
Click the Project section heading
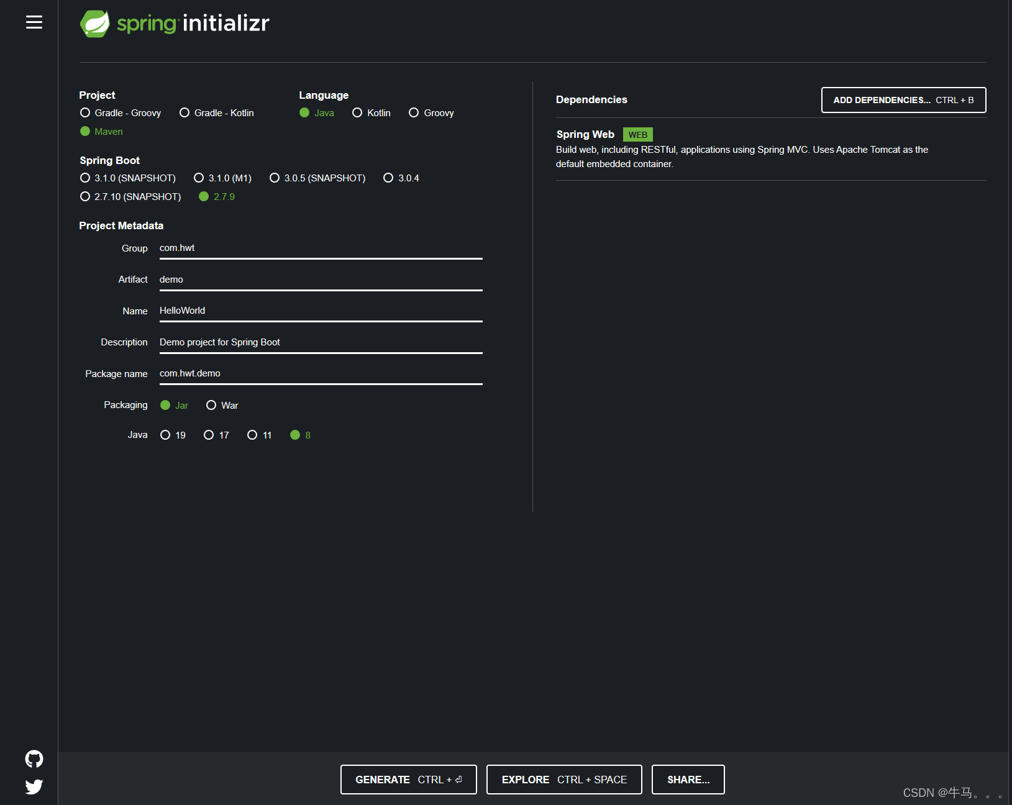click(97, 95)
